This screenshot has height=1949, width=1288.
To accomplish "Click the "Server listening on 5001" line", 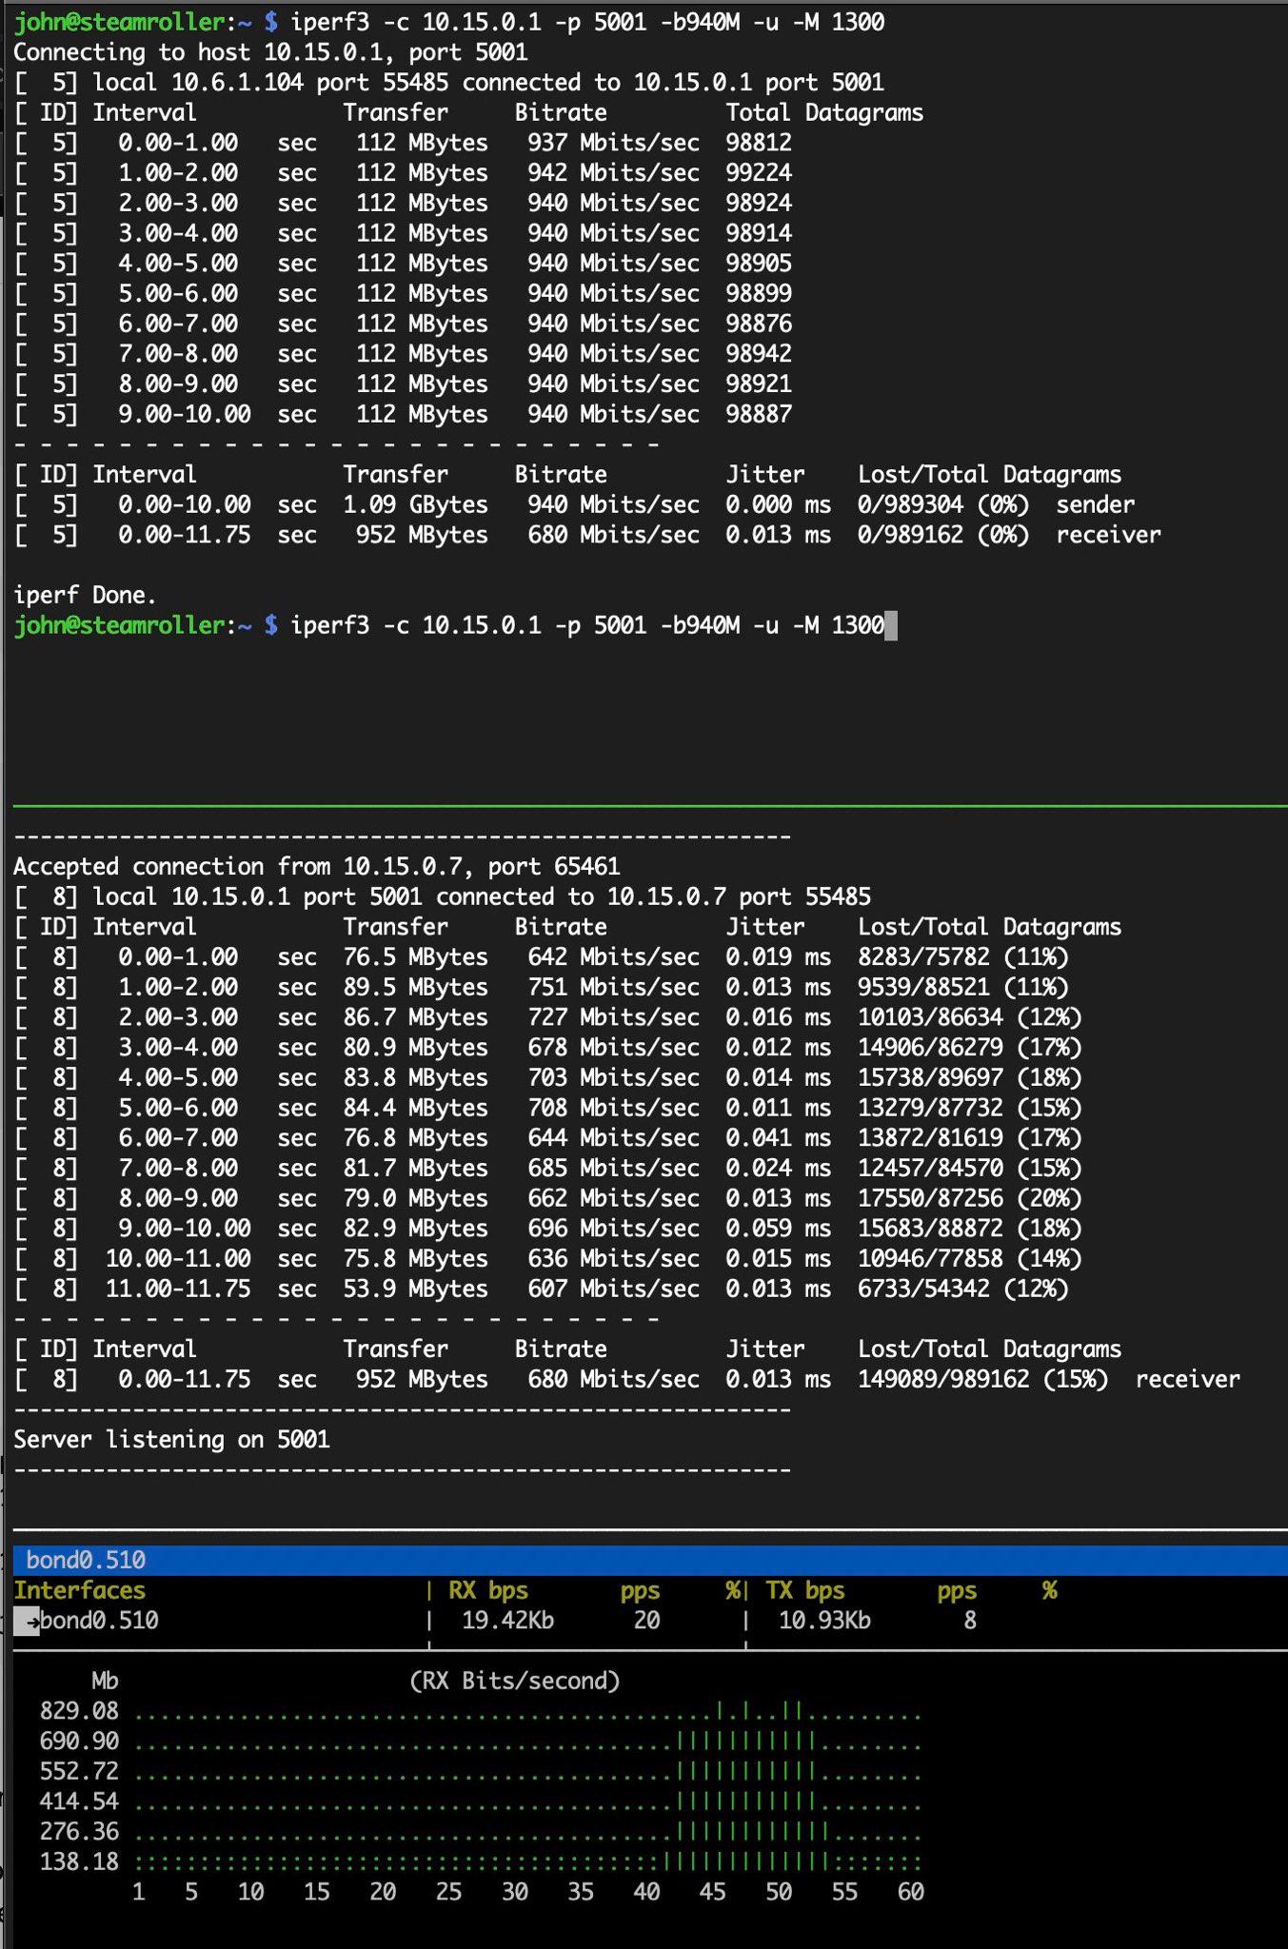I will pos(171,1439).
